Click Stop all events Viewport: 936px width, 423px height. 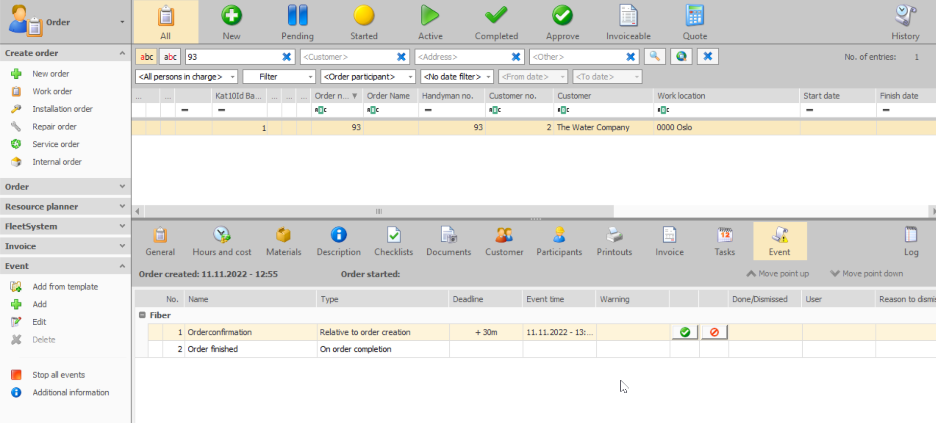coord(58,375)
